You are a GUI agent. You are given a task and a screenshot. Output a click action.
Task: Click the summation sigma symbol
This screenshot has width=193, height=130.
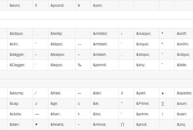163,104
